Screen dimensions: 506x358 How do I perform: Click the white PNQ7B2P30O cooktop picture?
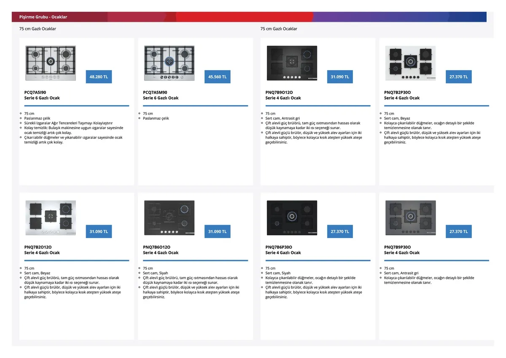pyautogui.click(x=410, y=63)
